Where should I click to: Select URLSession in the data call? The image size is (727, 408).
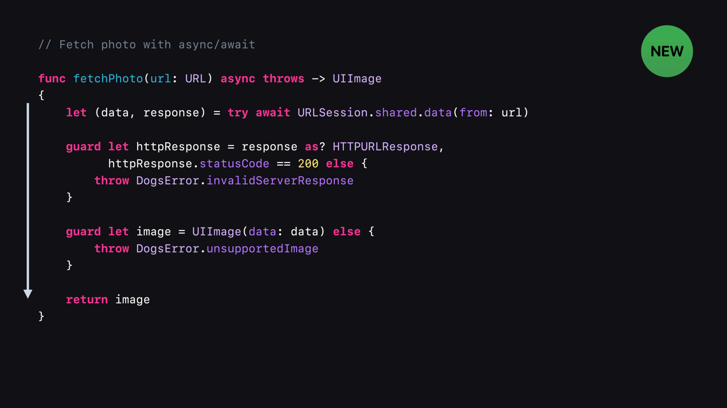333,112
